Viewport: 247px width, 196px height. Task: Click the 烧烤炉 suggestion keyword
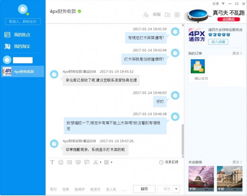coord(80,189)
